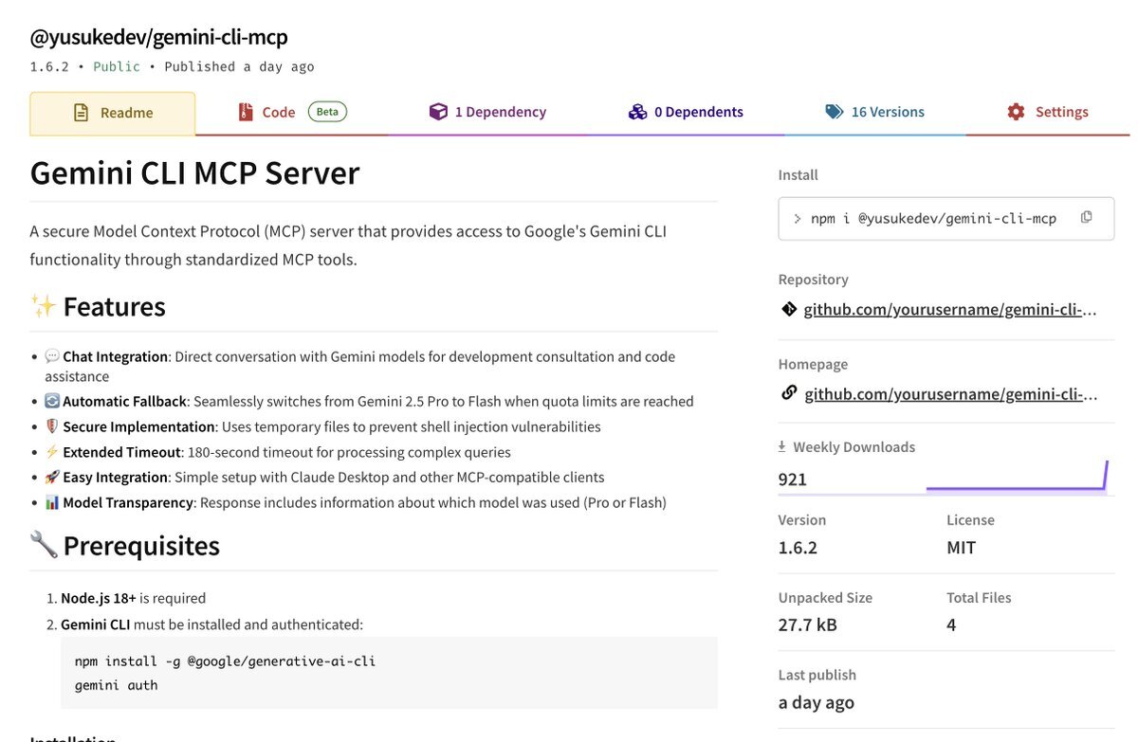Click the Versions tag icon

coord(835,112)
